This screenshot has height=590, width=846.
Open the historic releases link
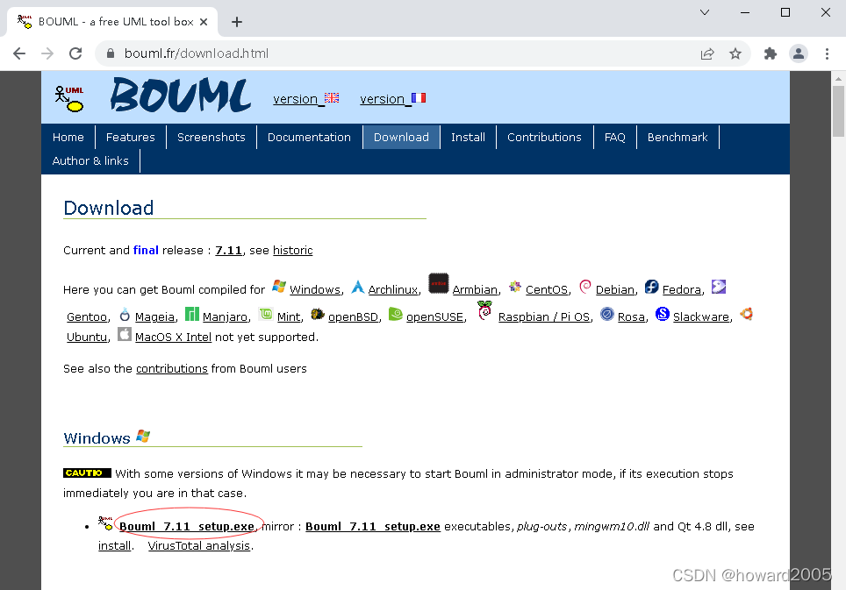(292, 250)
